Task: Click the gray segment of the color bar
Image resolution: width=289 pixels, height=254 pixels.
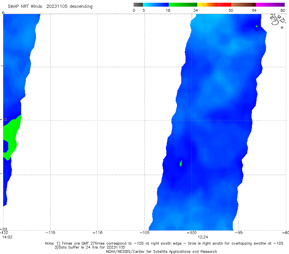Action: [138, 5]
